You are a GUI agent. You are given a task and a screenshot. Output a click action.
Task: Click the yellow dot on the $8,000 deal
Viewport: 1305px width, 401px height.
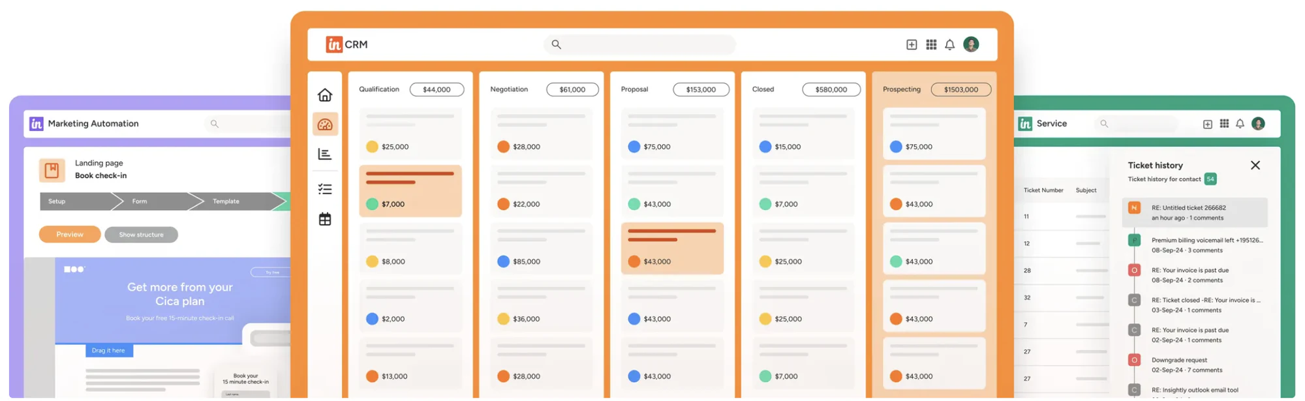click(372, 261)
